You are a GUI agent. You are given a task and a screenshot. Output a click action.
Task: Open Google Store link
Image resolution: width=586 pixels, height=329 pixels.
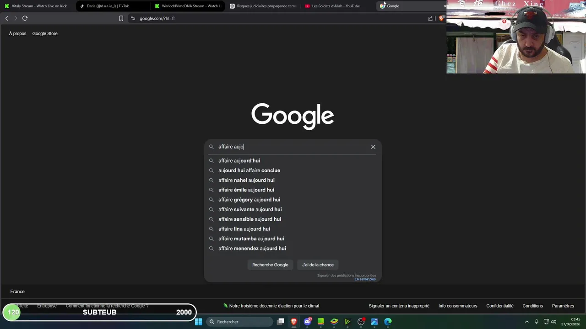click(x=45, y=33)
